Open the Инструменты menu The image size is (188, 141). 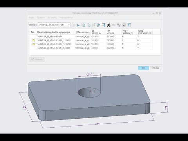(66, 18)
